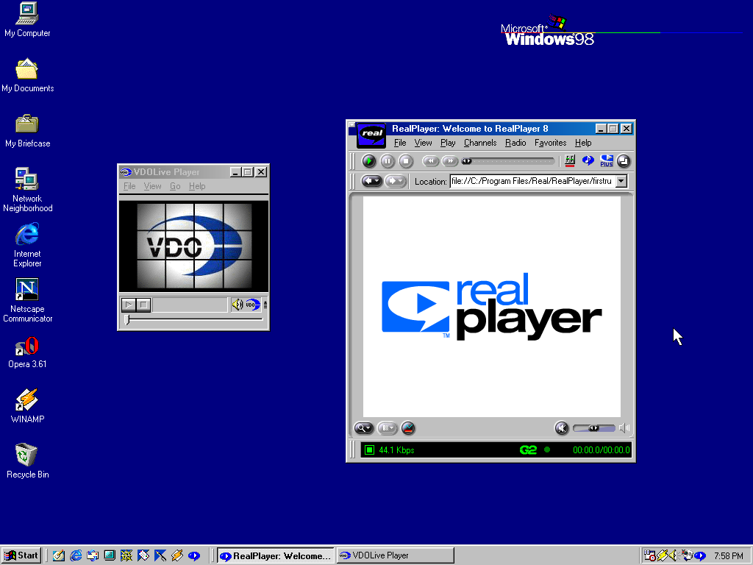Screen dimensions: 753x565
Task: Click the real logo in RealPlayer title area
Action: tap(371, 135)
